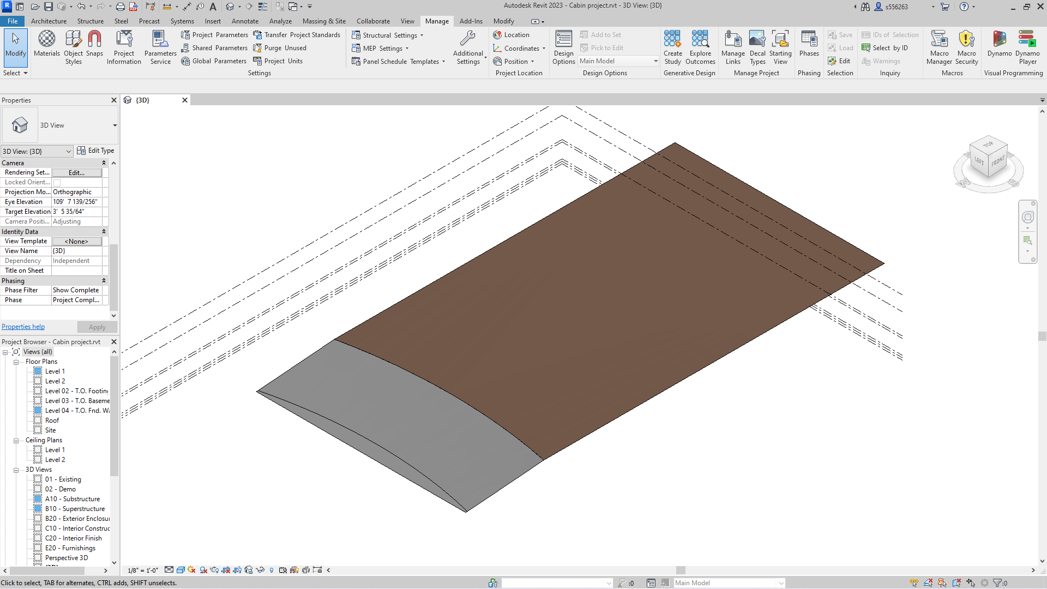The width and height of the screenshot is (1047, 589).
Task: Reveal Hidden Elements with the lightbulb icon
Action: pyautogui.click(x=272, y=570)
